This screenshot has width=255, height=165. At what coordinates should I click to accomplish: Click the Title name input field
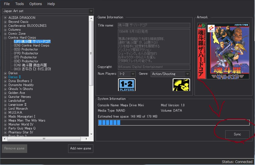[154, 25]
